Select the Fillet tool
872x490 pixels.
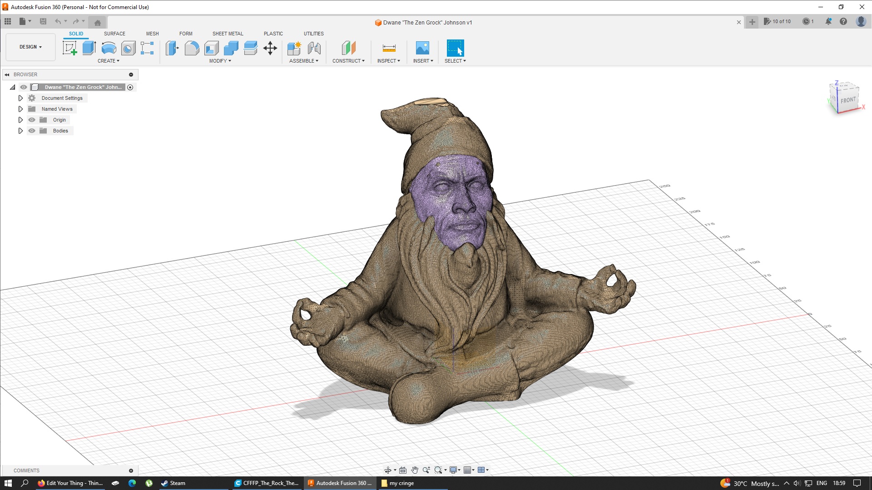[x=192, y=48]
